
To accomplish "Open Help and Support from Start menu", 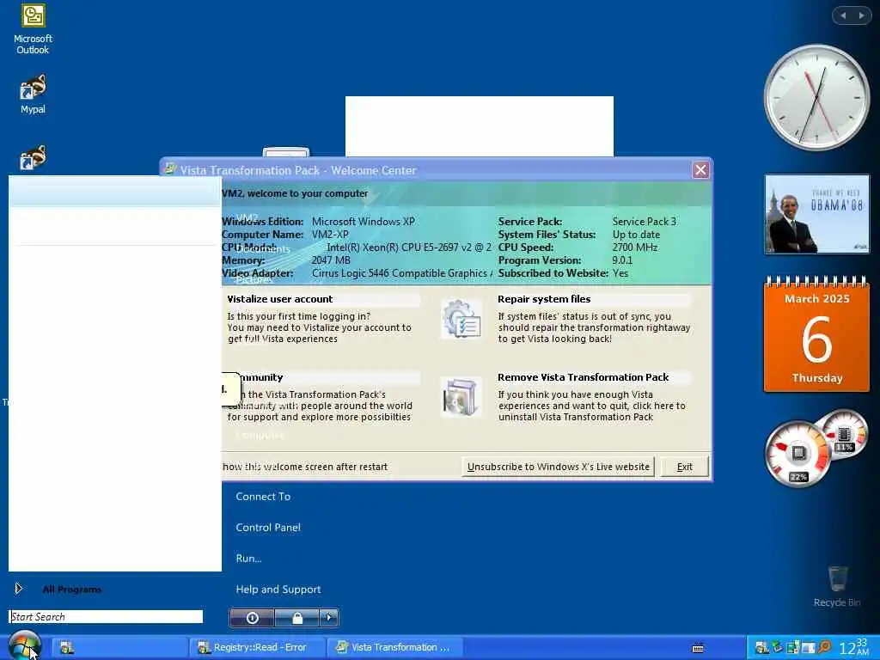I will (278, 589).
